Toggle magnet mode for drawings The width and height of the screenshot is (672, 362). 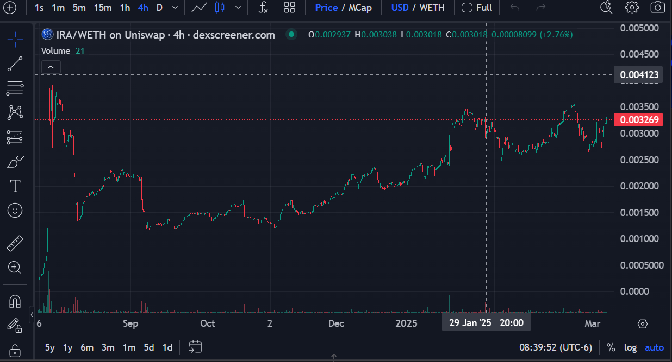coord(15,301)
